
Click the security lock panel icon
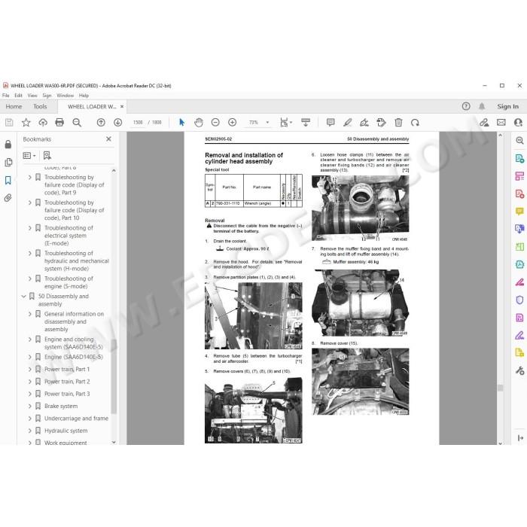(x=8, y=145)
